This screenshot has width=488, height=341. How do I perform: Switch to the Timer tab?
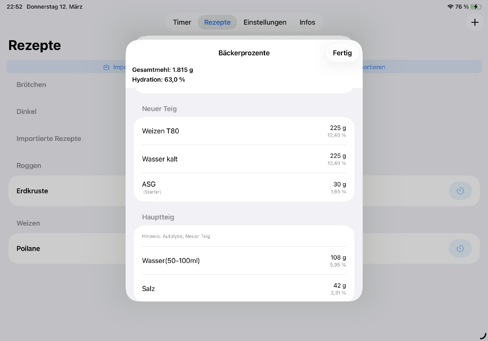pos(182,22)
